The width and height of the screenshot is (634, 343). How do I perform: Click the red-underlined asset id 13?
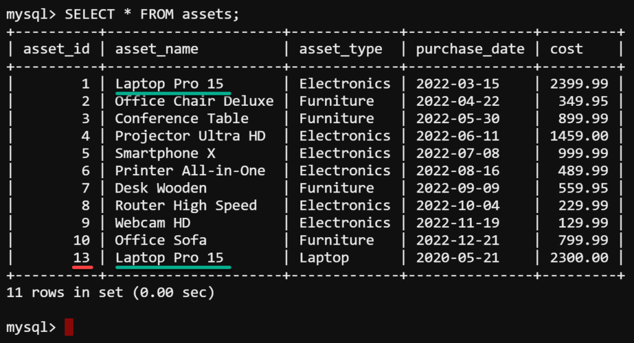click(x=81, y=258)
